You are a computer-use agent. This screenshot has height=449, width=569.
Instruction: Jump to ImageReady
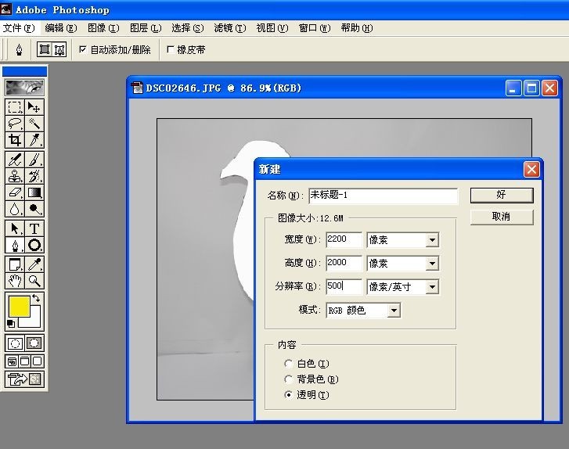click(25, 379)
